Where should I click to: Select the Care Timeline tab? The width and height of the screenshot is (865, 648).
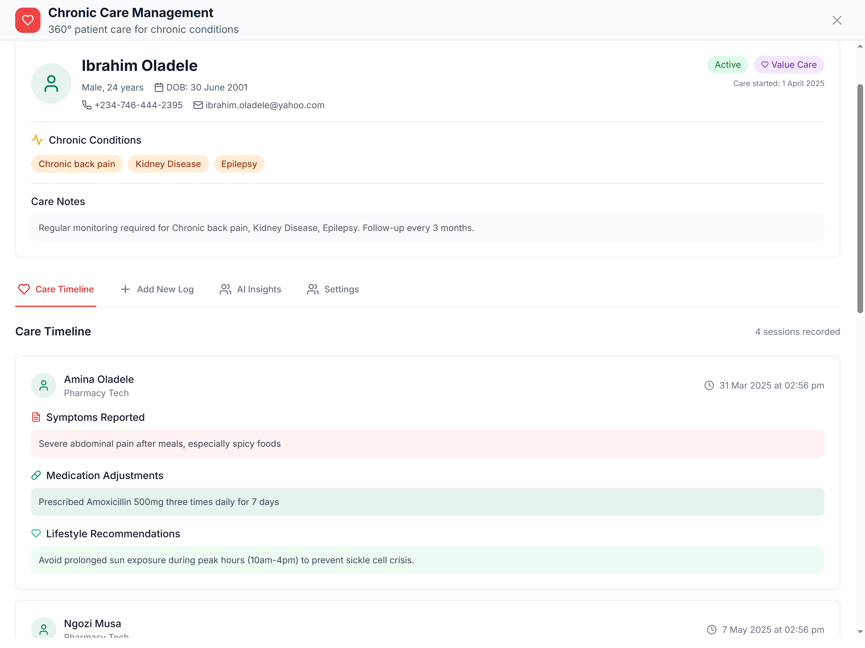point(56,290)
